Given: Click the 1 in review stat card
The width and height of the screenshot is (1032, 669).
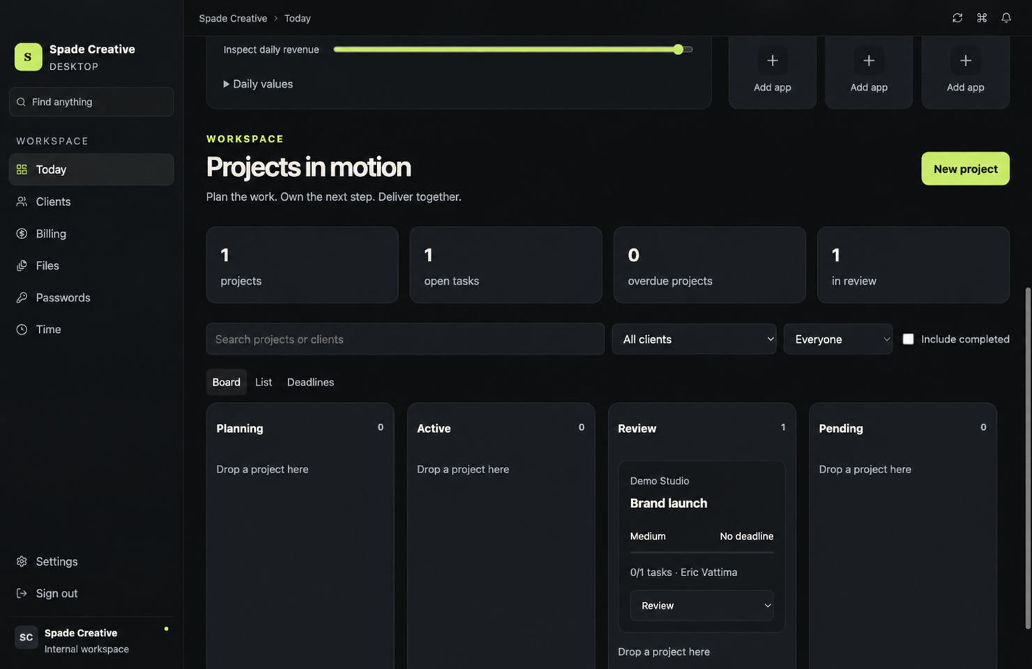Looking at the screenshot, I should (913, 265).
